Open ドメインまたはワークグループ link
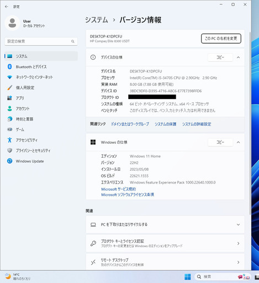Viewport: 259px width, 283px height. (x=130, y=124)
